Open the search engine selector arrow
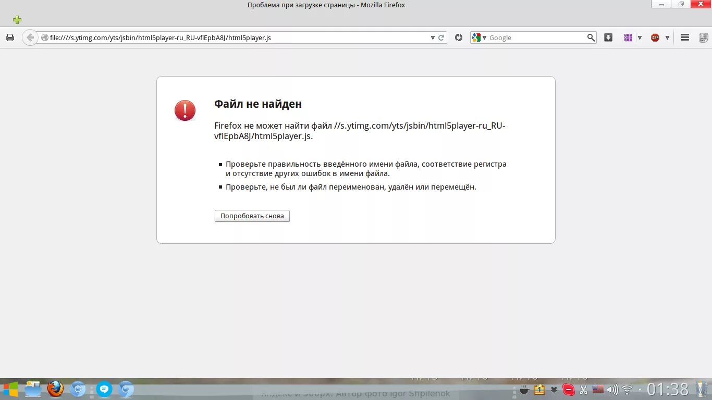The image size is (712, 400). [484, 37]
